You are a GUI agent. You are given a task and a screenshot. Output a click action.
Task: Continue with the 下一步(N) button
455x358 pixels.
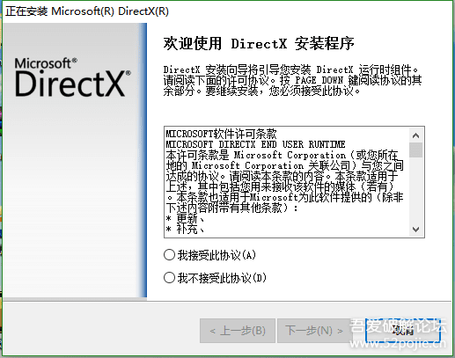tap(314, 331)
